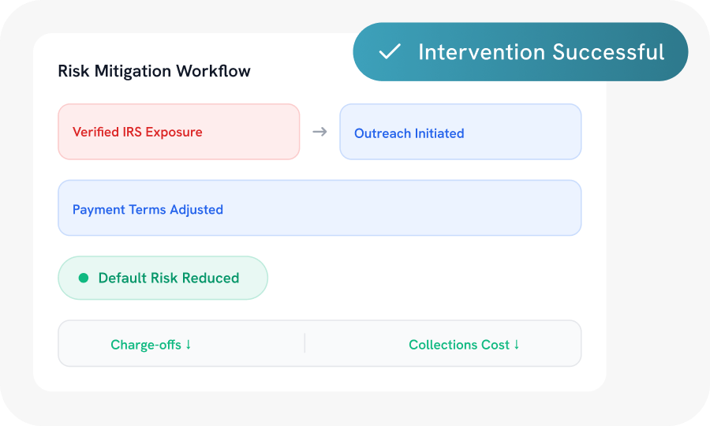Image resolution: width=710 pixels, height=426 pixels.
Task: Click the Charge-offs metric label
Action: tap(146, 345)
